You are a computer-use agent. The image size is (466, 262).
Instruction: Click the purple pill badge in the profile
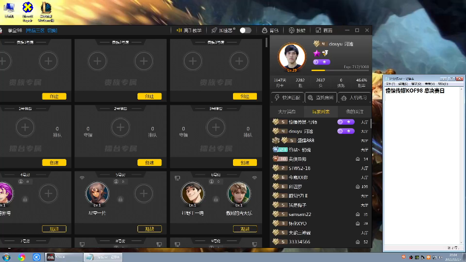click(x=322, y=62)
